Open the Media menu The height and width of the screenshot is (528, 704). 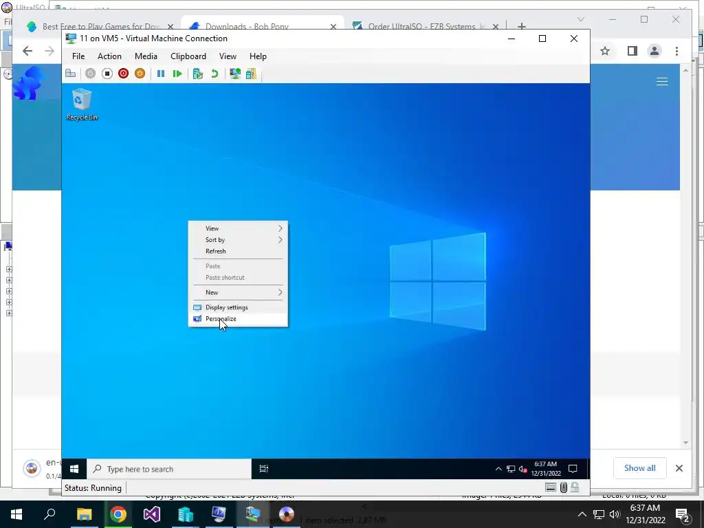146,56
